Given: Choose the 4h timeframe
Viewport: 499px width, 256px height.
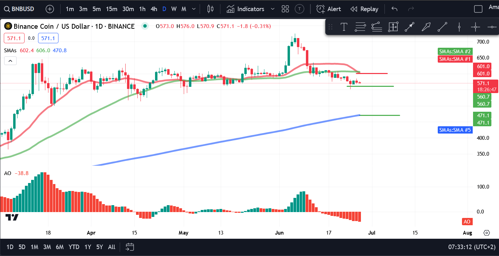Looking at the screenshot, I should click(x=154, y=9).
